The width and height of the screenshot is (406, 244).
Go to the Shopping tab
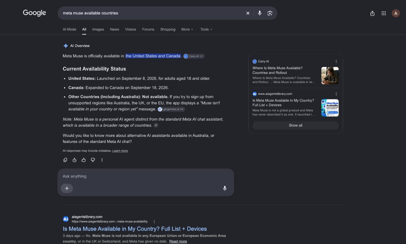click(168, 29)
